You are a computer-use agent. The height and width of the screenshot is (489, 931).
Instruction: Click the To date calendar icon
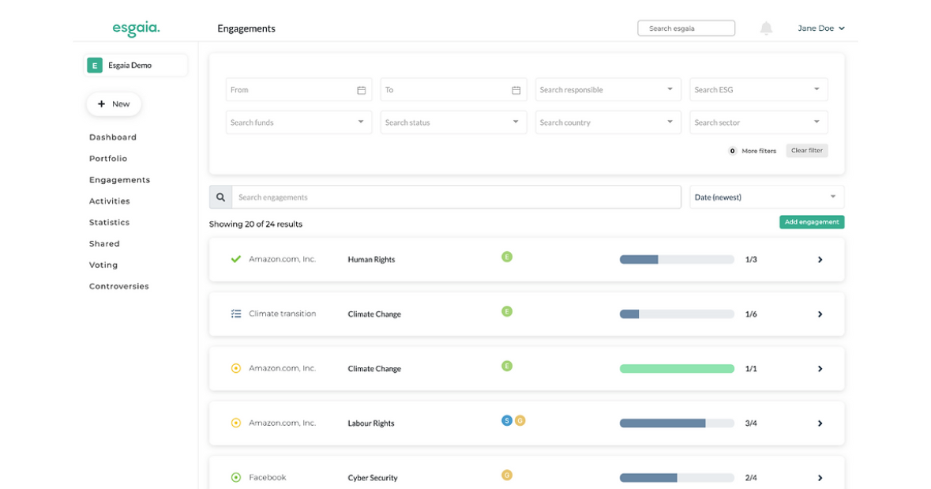tap(516, 90)
